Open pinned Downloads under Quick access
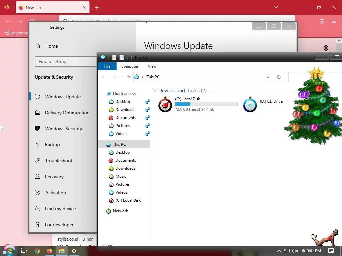 [125, 110]
